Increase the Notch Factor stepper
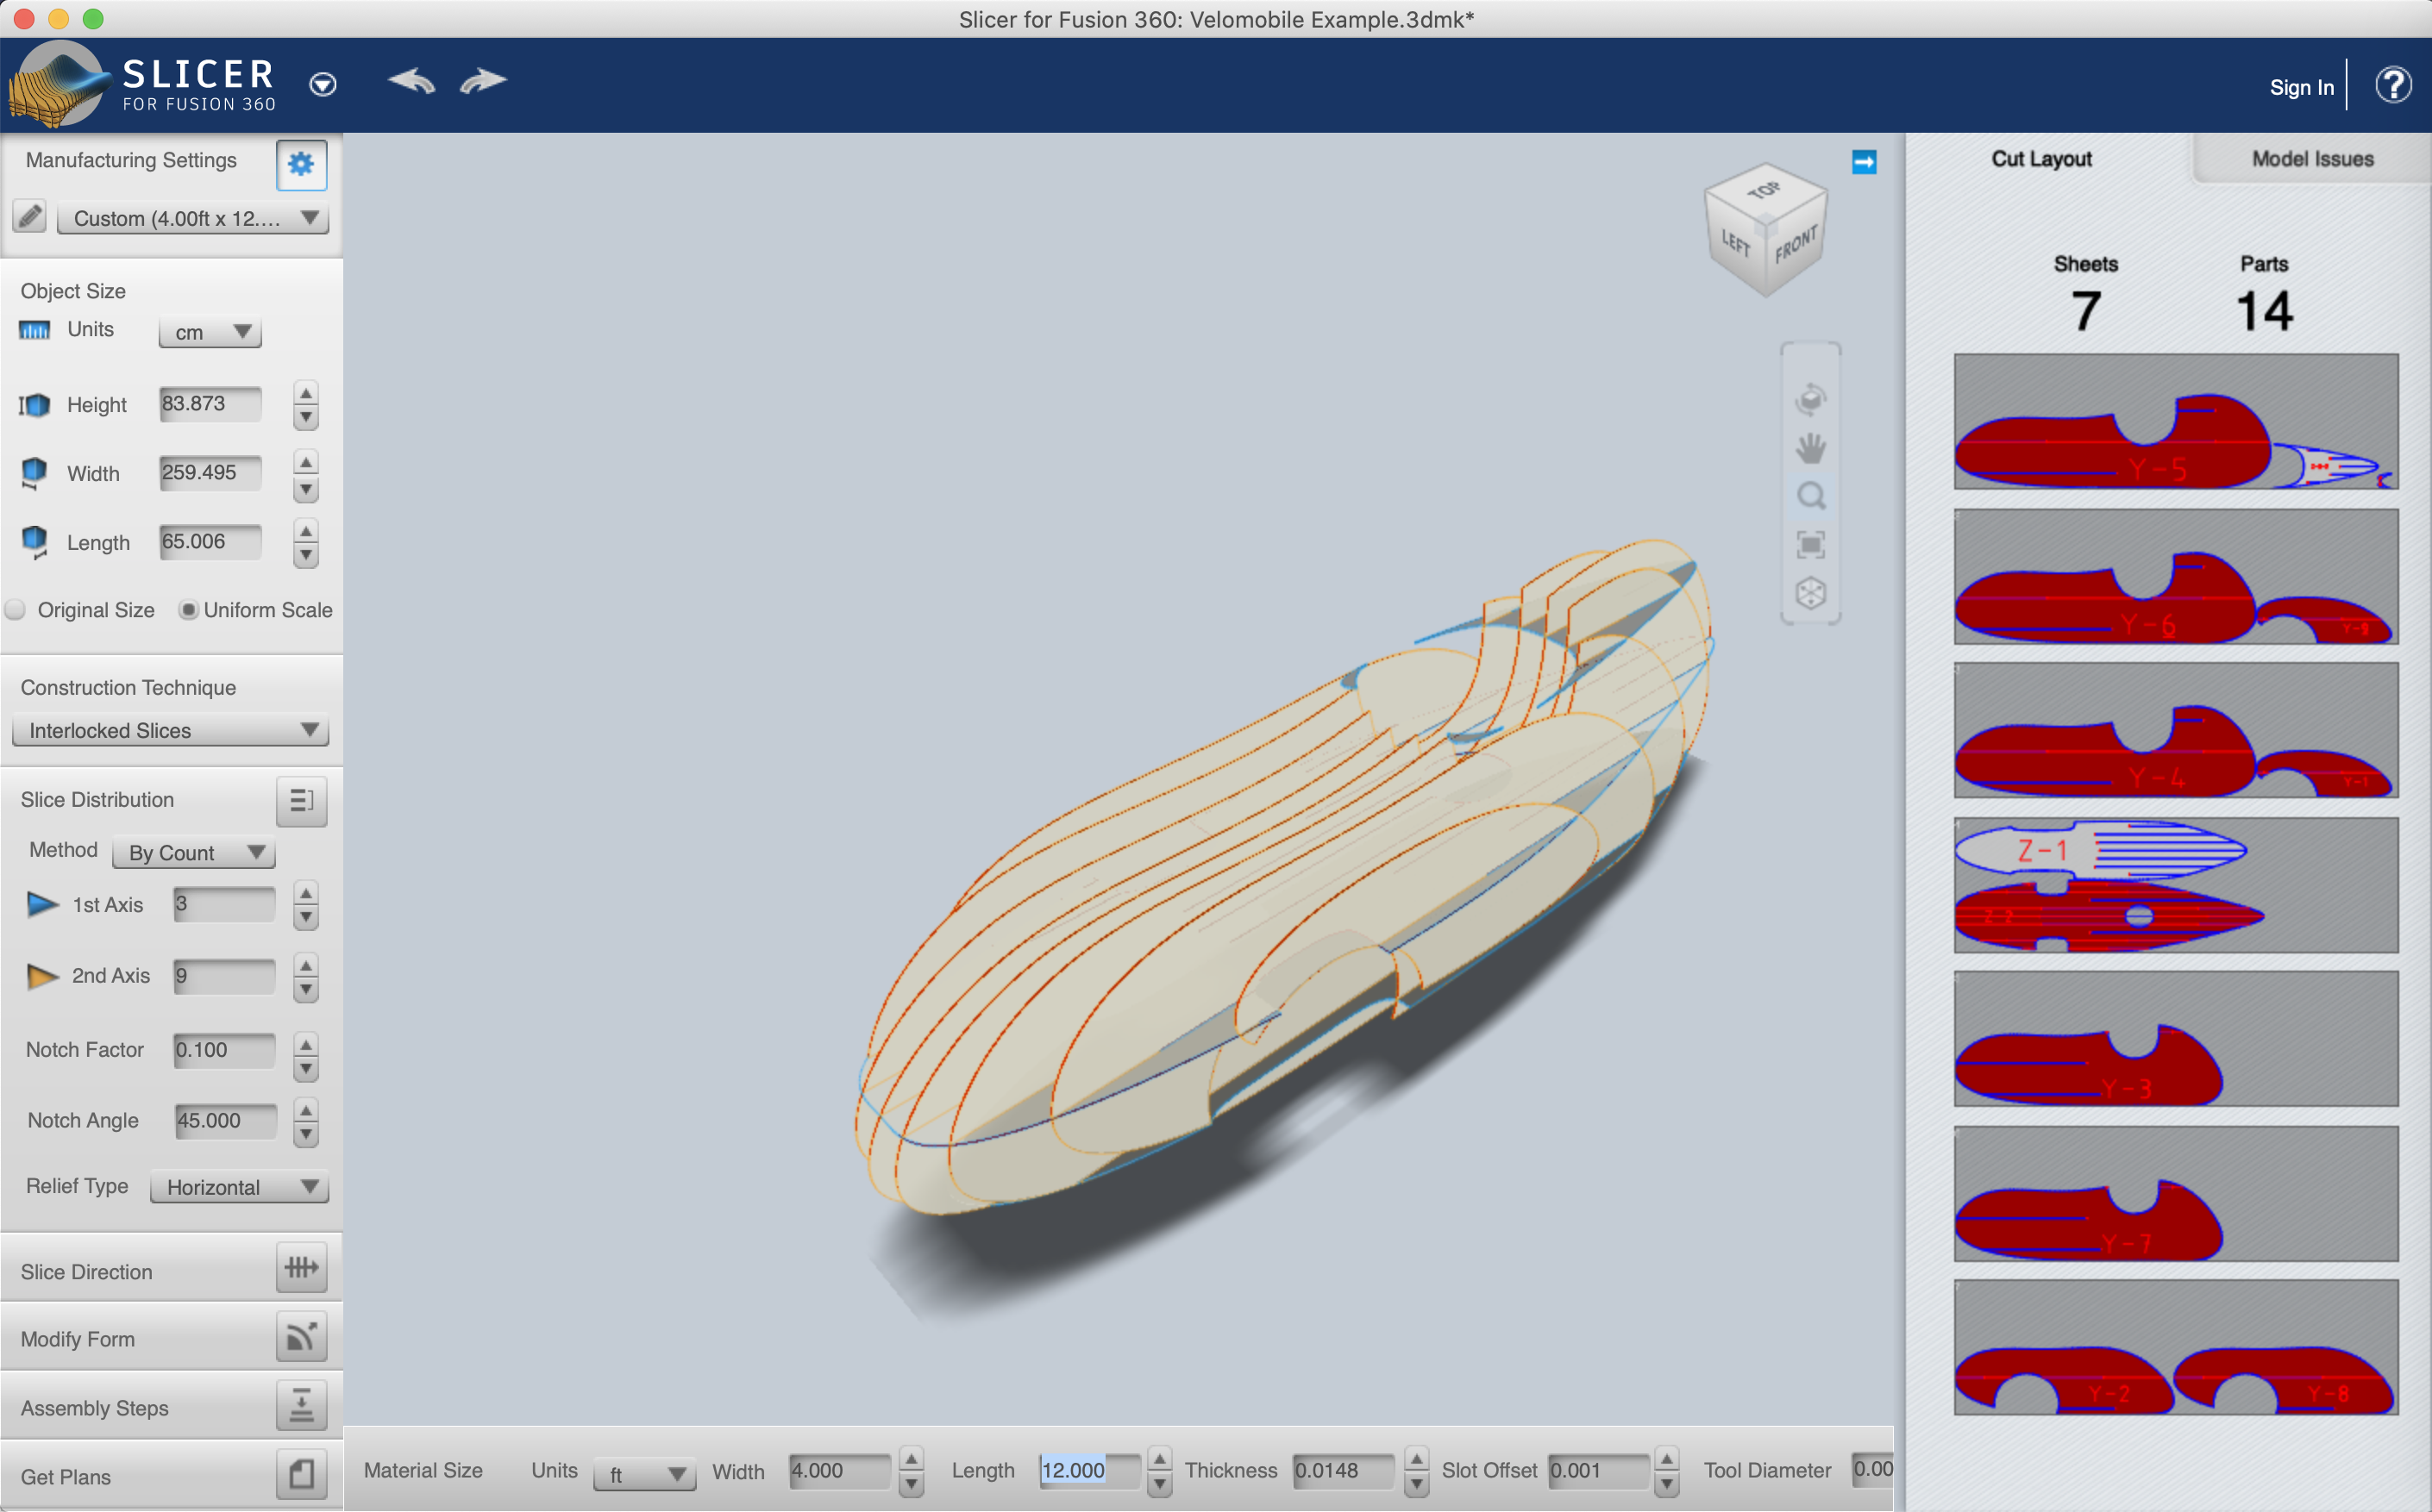 306,1043
